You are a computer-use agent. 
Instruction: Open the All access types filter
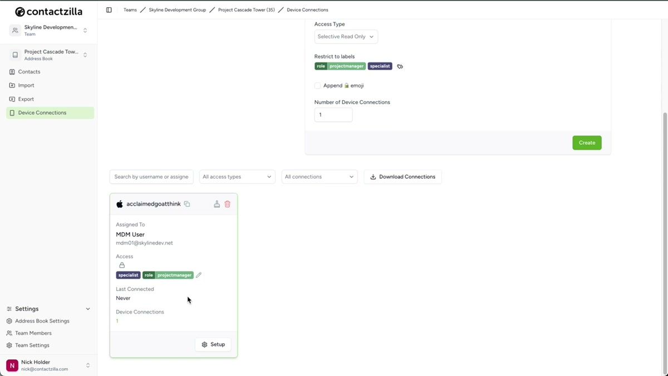point(238,177)
